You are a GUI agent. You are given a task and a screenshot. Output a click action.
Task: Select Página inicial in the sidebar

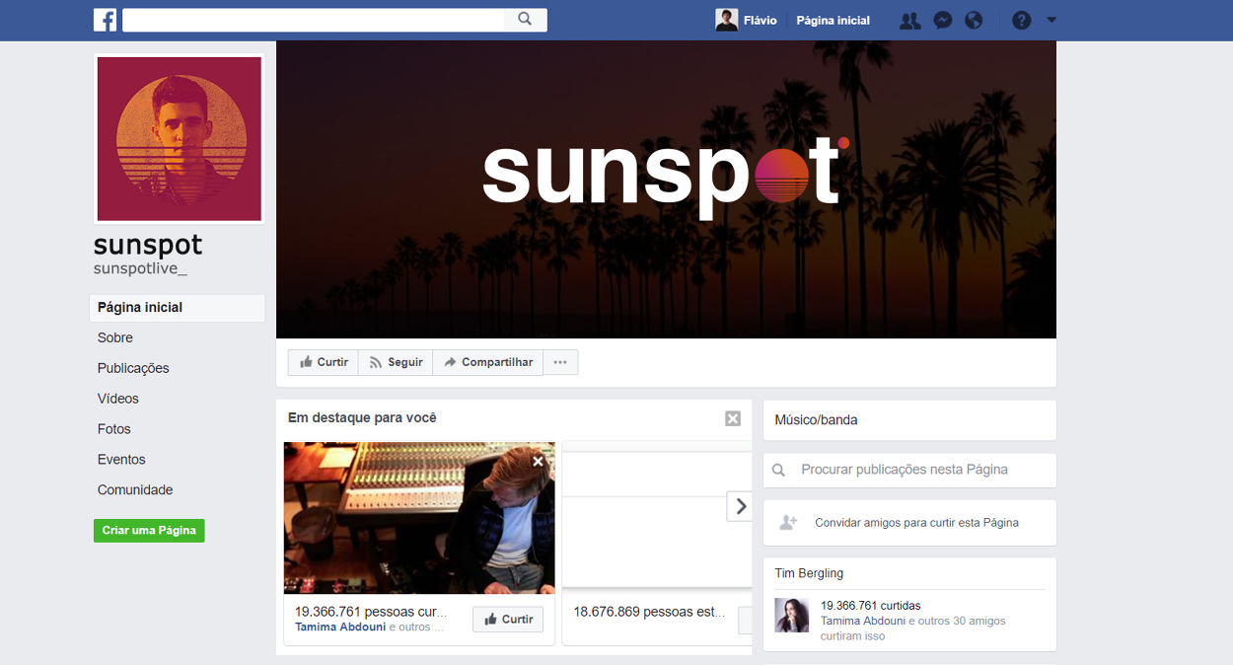(x=178, y=308)
